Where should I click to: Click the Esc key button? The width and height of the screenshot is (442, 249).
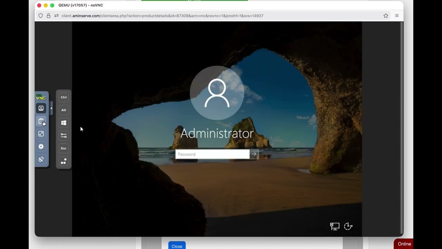point(64,148)
